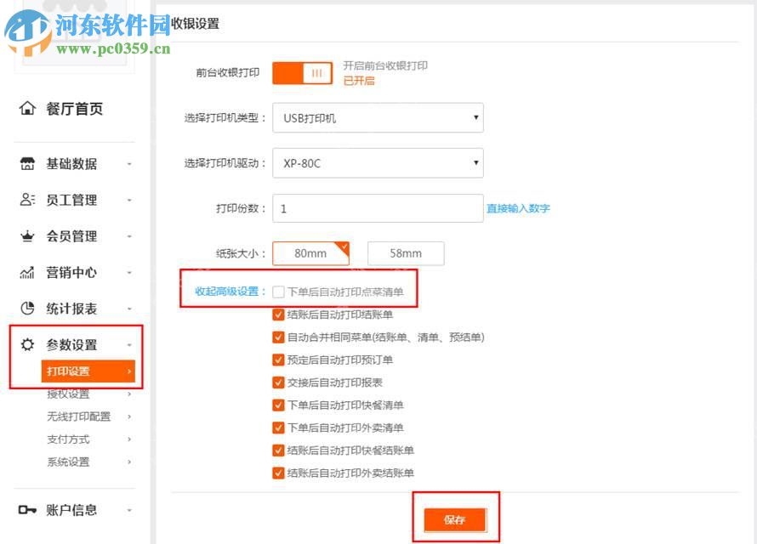The height and width of the screenshot is (544, 757).
Task: Collapse the 参数设置 sidebar section
Action: pyautogui.click(x=129, y=345)
